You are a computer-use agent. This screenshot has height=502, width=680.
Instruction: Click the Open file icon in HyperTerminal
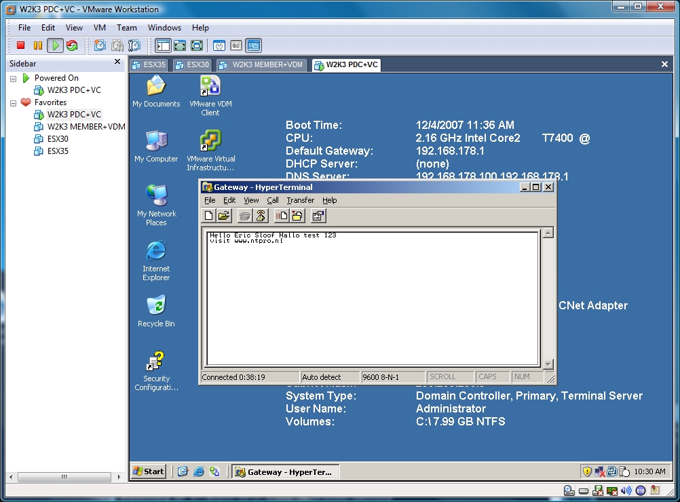pos(224,216)
